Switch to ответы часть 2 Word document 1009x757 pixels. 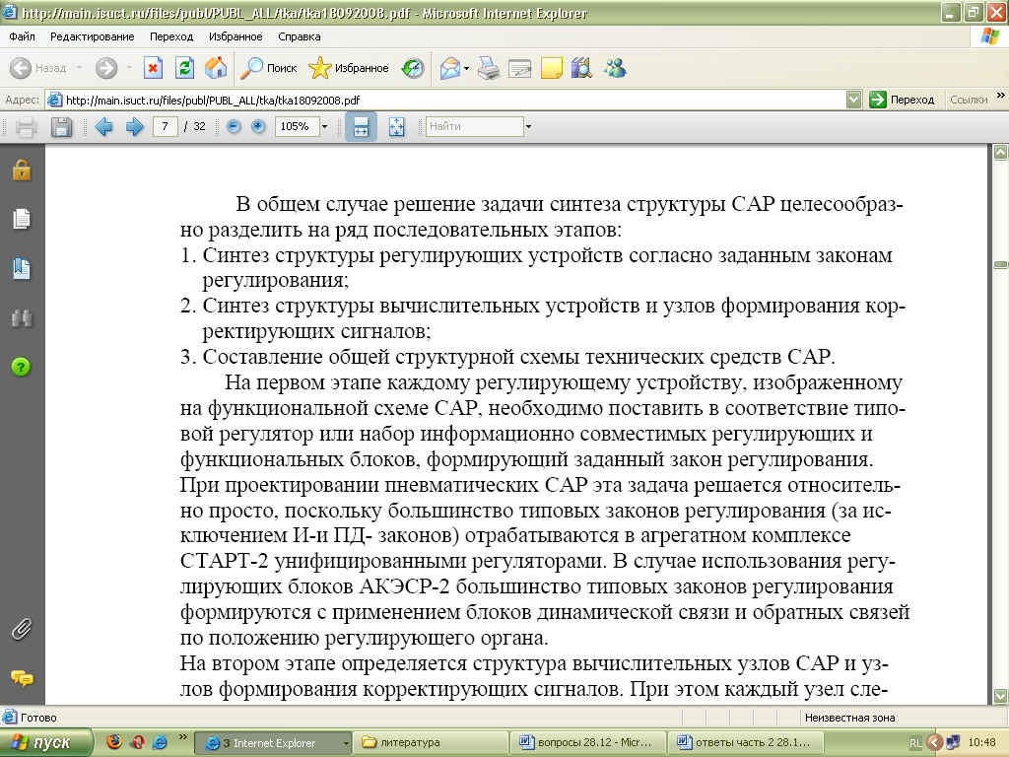[747, 743]
